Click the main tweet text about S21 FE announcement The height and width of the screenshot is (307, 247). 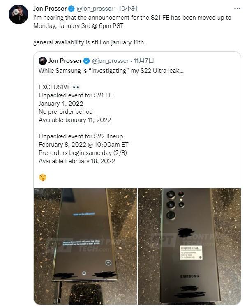[132, 22]
